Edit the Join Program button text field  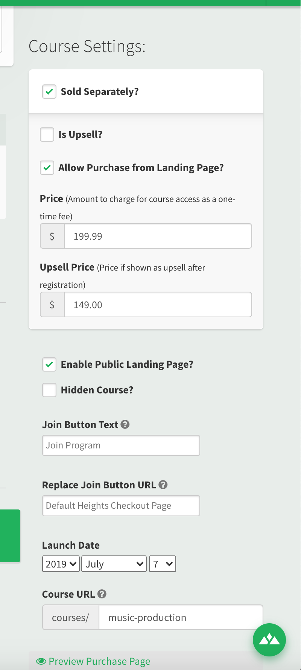[121, 445]
